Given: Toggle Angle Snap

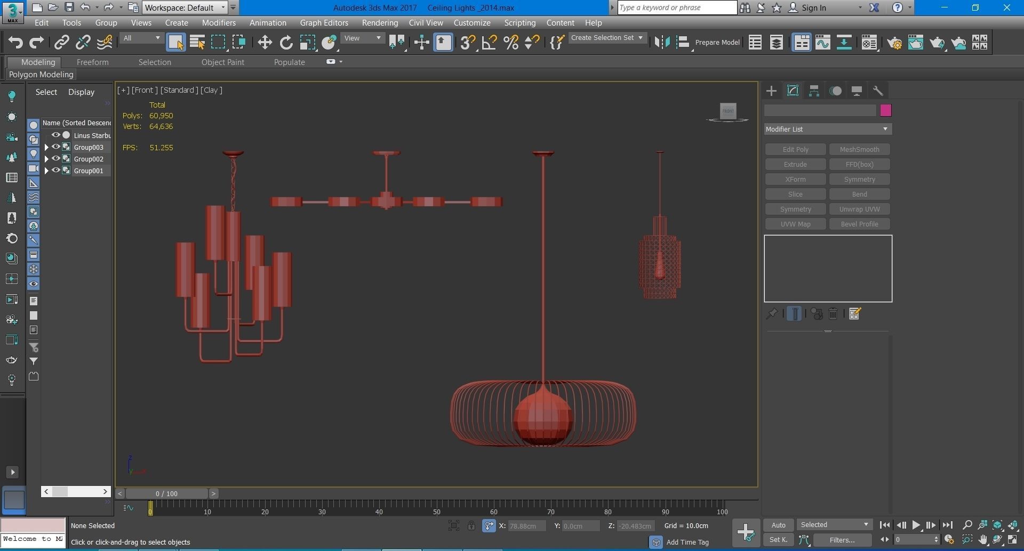Looking at the screenshot, I should click(x=489, y=43).
